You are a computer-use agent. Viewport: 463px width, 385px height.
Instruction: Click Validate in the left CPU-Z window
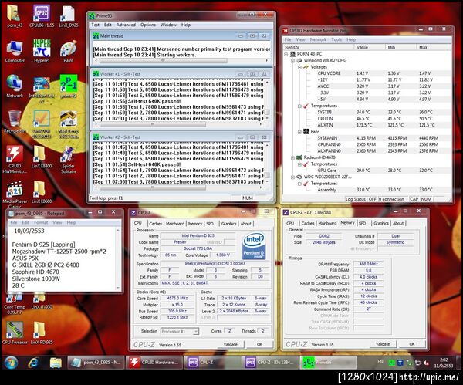[230, 344]
